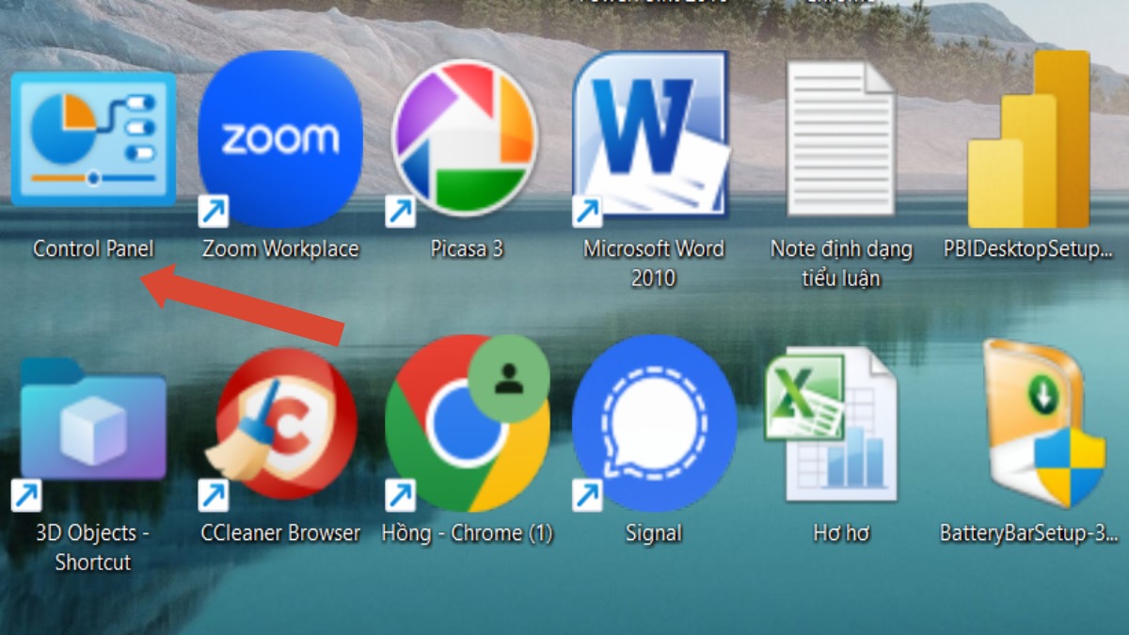Select the Note định dạng tiểu luận file icon
The height and width of the screenshot is (635, 1129).
point(840,138)
